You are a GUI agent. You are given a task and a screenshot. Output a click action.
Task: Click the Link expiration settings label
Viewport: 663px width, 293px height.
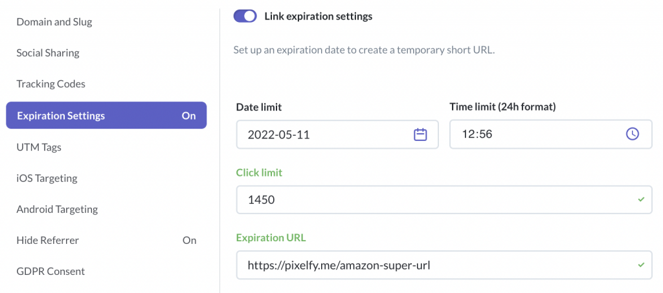(319, 16)
